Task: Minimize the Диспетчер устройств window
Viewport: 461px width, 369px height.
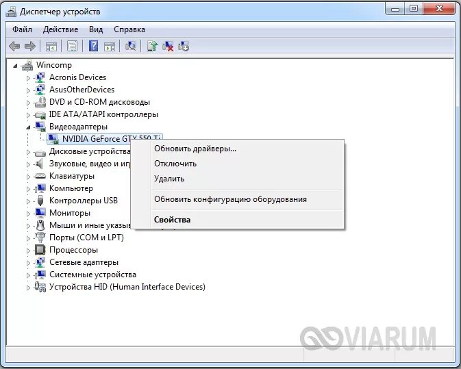Action: click(395, 9)
